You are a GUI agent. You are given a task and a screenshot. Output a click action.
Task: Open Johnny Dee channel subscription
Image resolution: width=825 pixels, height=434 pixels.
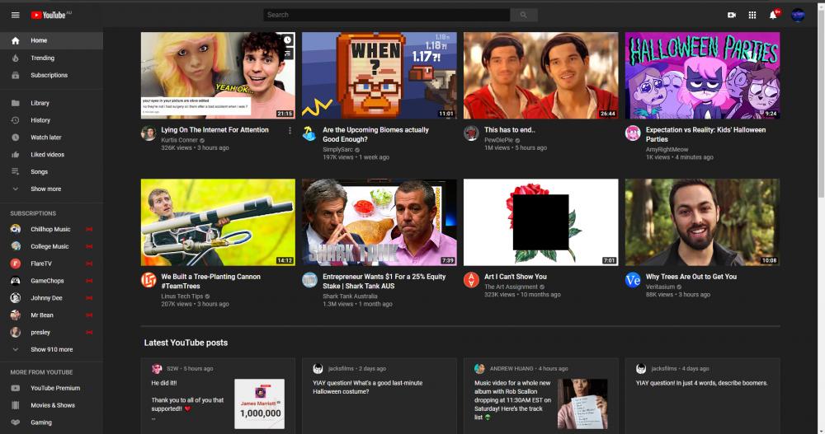51,298
